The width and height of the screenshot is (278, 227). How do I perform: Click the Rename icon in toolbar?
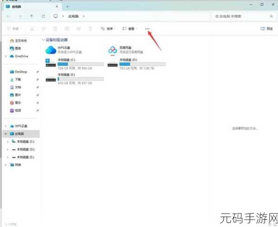[x=67, y=29]
